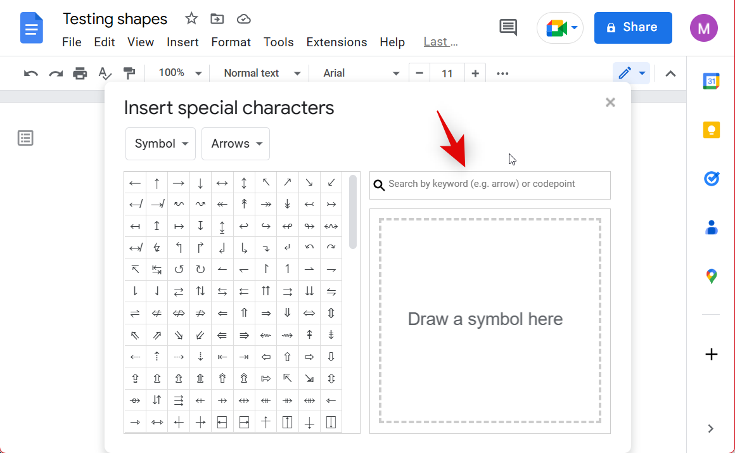Open the Google Docs home icon
This screenshot has height=453, width=735.
click(32, 29)
